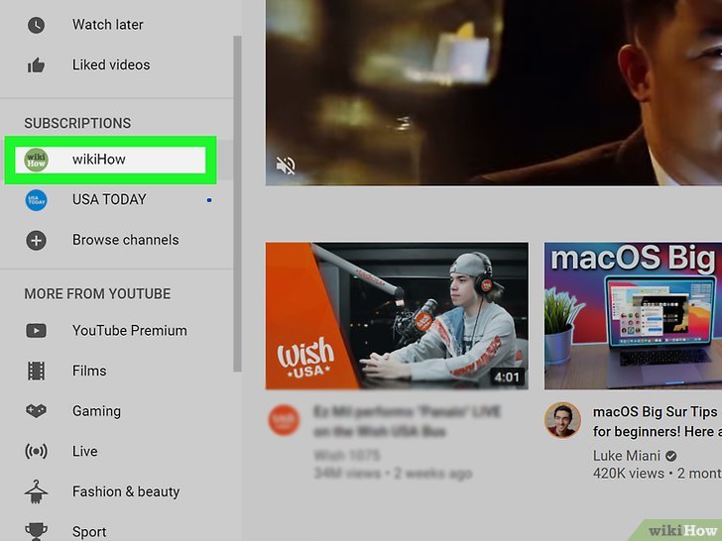Open the macOS Big Sur video thumbnail
This screenshot has width=722, height=541.
coord(633,316)
